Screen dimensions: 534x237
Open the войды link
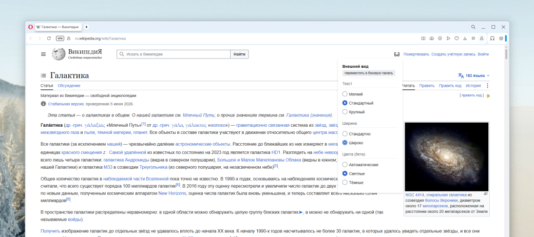74,220
